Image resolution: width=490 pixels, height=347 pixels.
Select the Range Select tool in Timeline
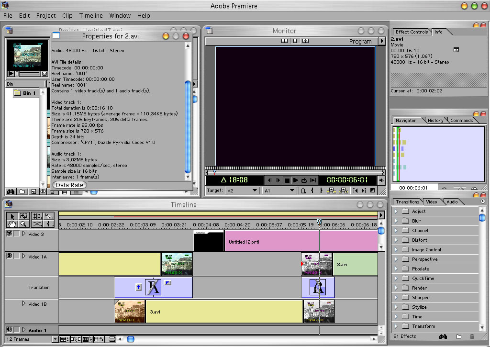click(x=23, y=216)
